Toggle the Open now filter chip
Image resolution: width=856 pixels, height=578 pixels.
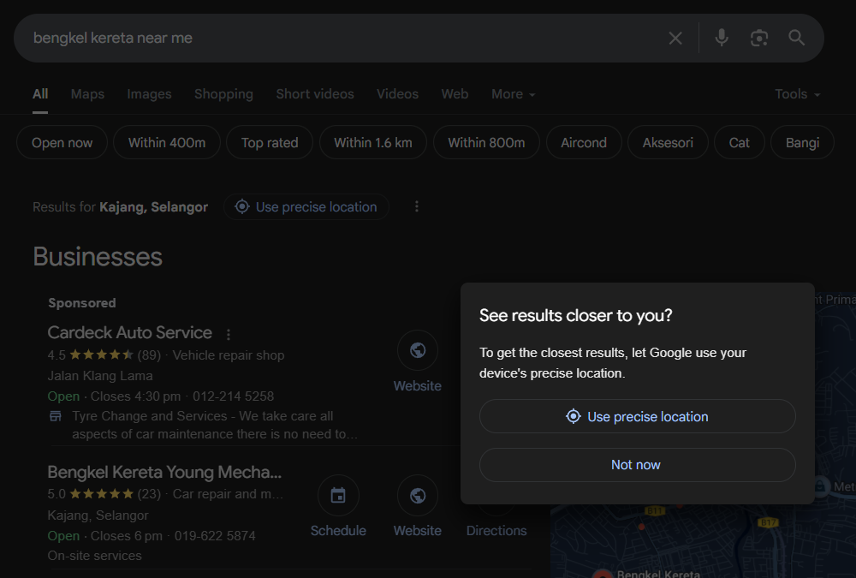click(62, 143)
